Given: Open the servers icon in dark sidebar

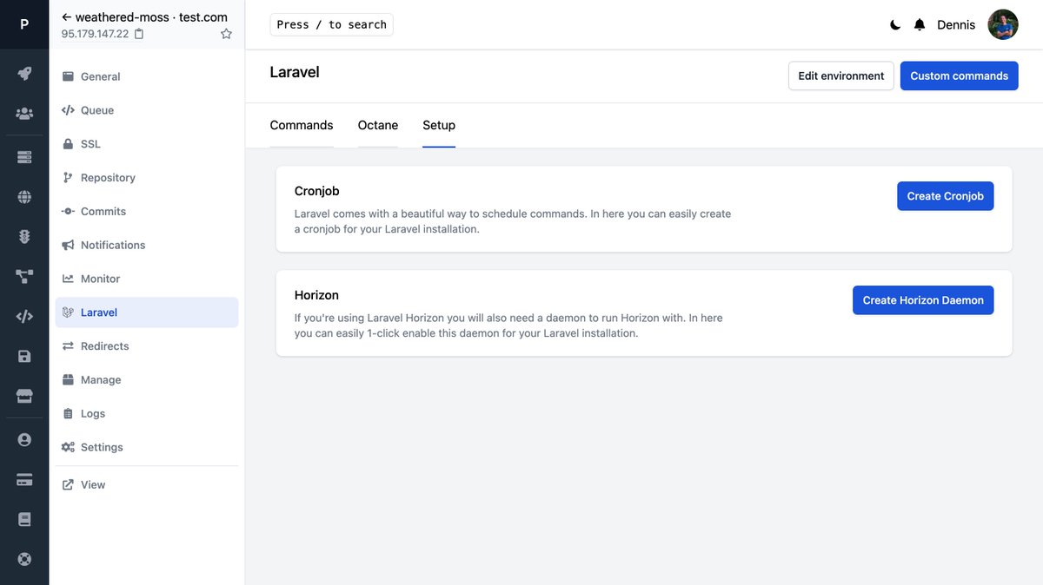Looking at the screenshot, I should click(x=24, y=157).
